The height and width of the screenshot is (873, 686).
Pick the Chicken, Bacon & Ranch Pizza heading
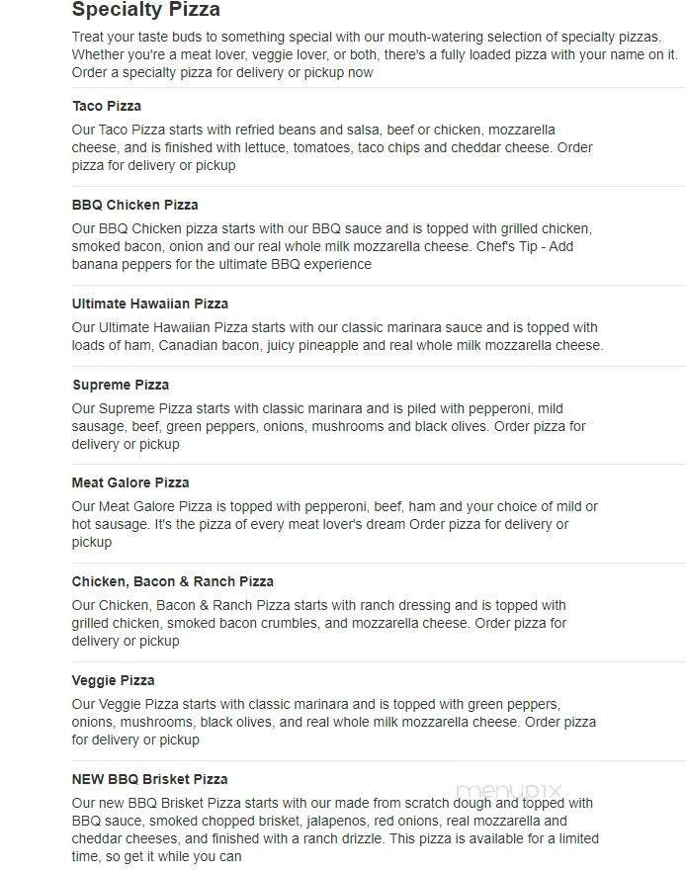[173, 581]
